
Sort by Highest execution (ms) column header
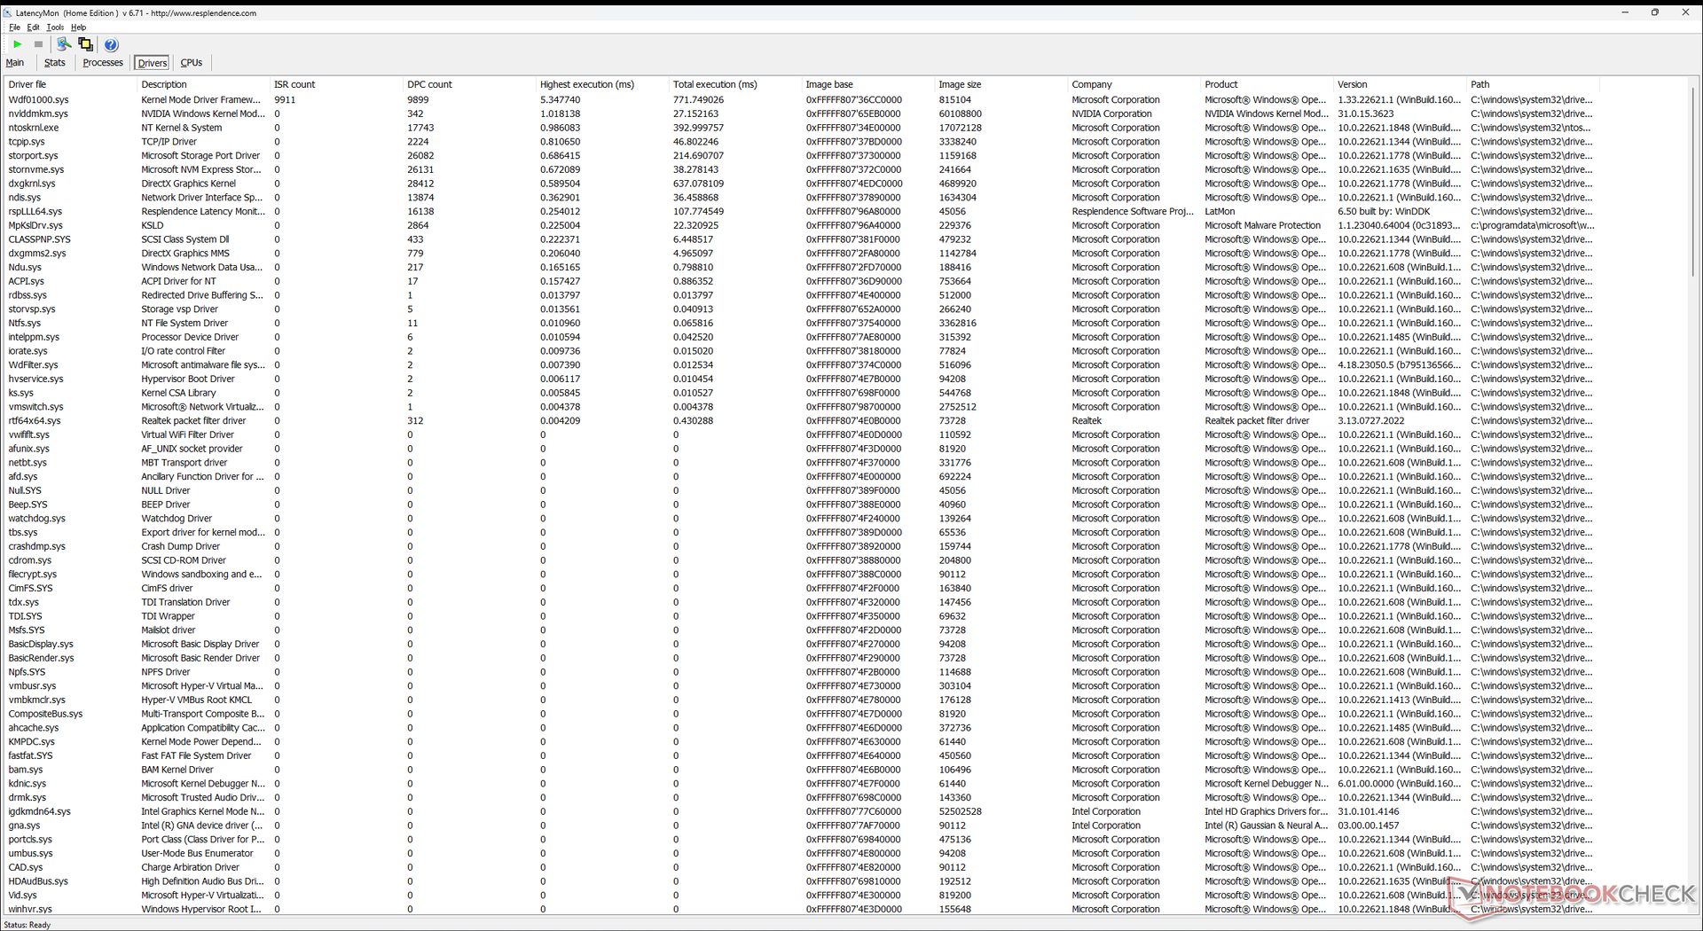pos(603,84)
